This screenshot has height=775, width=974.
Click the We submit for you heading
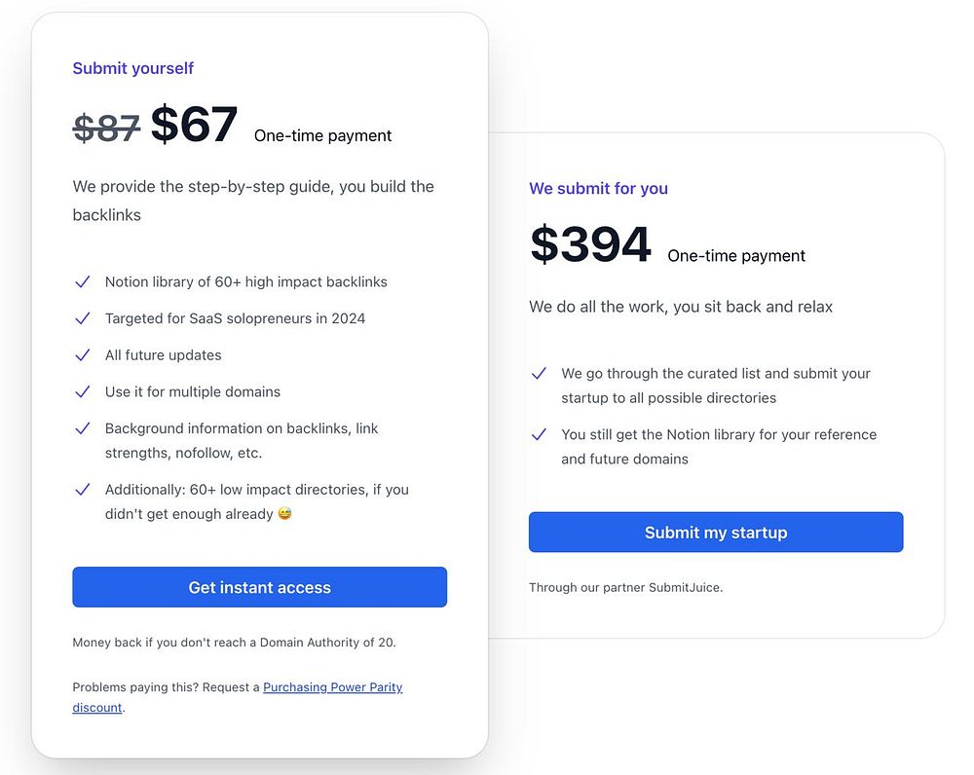tap(598, 189)
